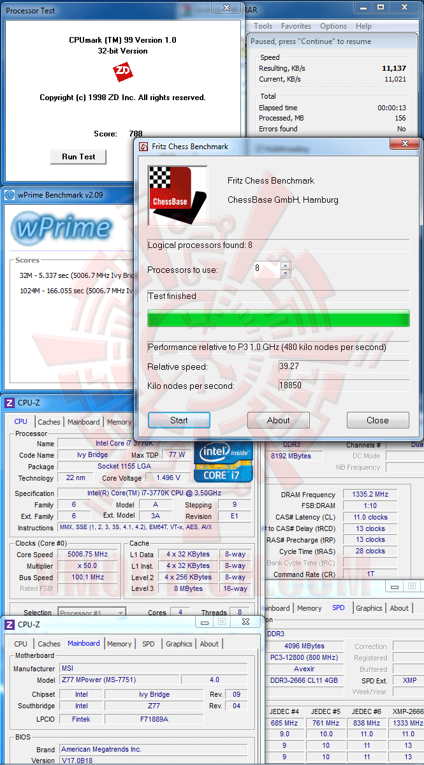
Task: Click the Command Rate value 1T
Action: click(370, 575)
